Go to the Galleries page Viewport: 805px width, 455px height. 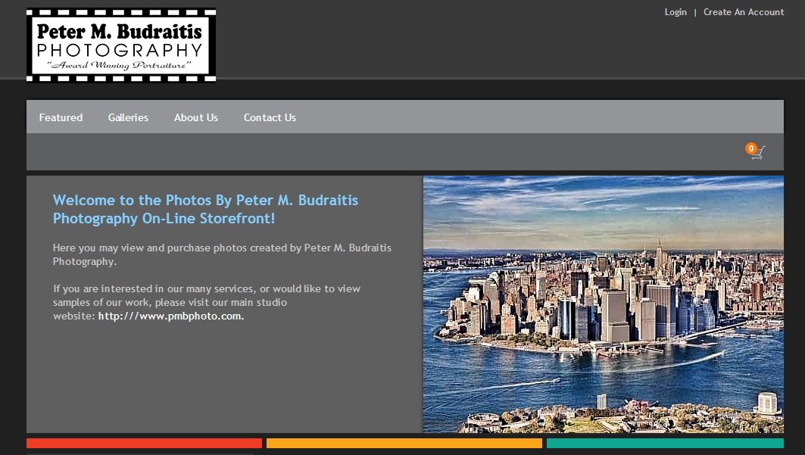(128, 117)
